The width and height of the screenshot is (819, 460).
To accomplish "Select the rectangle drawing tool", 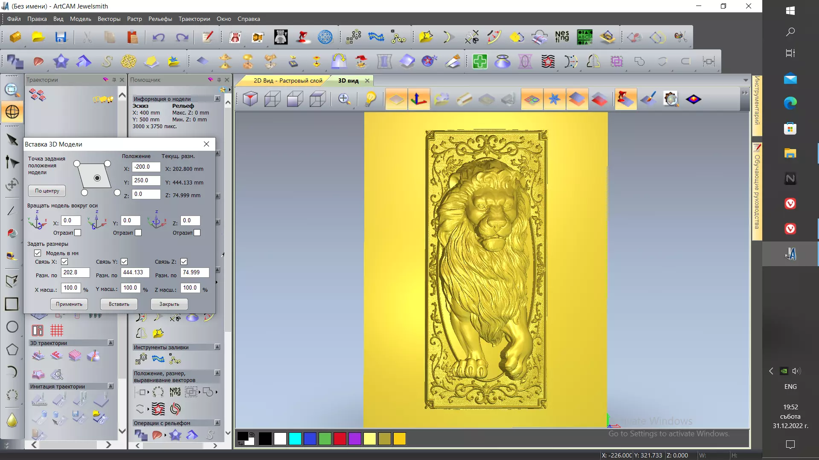I will coord(12,304).
